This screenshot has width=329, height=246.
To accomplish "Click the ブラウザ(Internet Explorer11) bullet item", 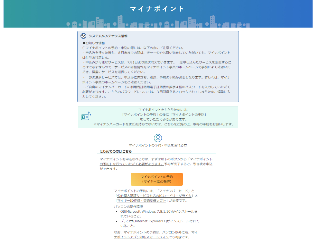I will coord(159,224).
